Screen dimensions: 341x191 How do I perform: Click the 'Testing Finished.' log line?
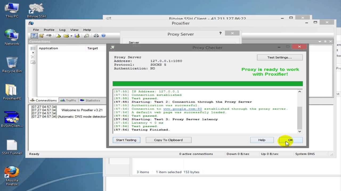click(x=151, y=130)
